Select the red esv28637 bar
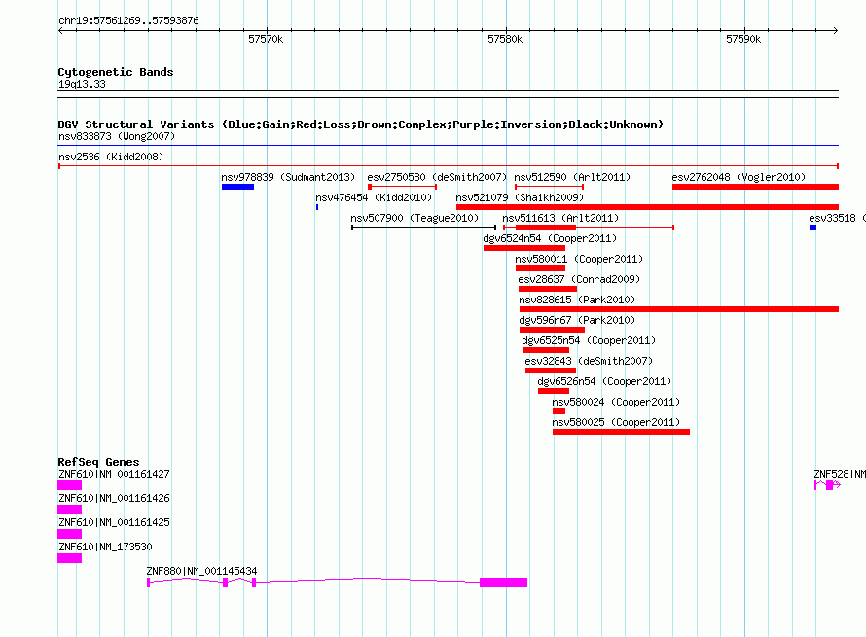 pyautogui.click(x=548, y=289)
